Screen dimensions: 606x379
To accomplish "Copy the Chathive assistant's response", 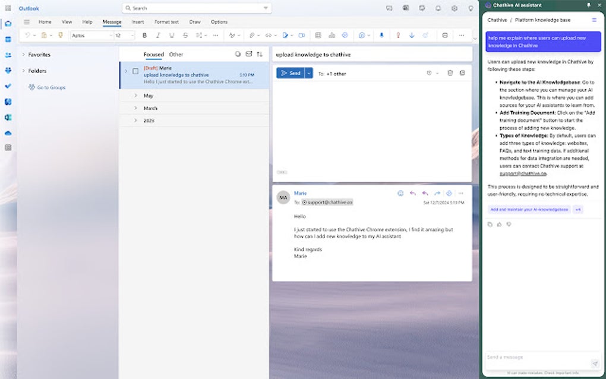I will pos(490,225).
